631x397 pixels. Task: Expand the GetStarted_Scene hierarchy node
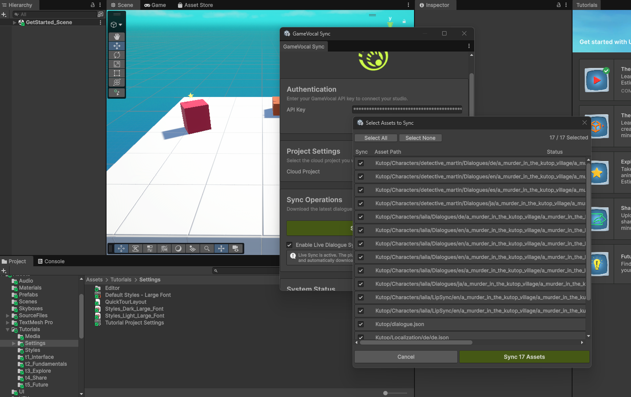pyautogui.click(x=15, y=23)
